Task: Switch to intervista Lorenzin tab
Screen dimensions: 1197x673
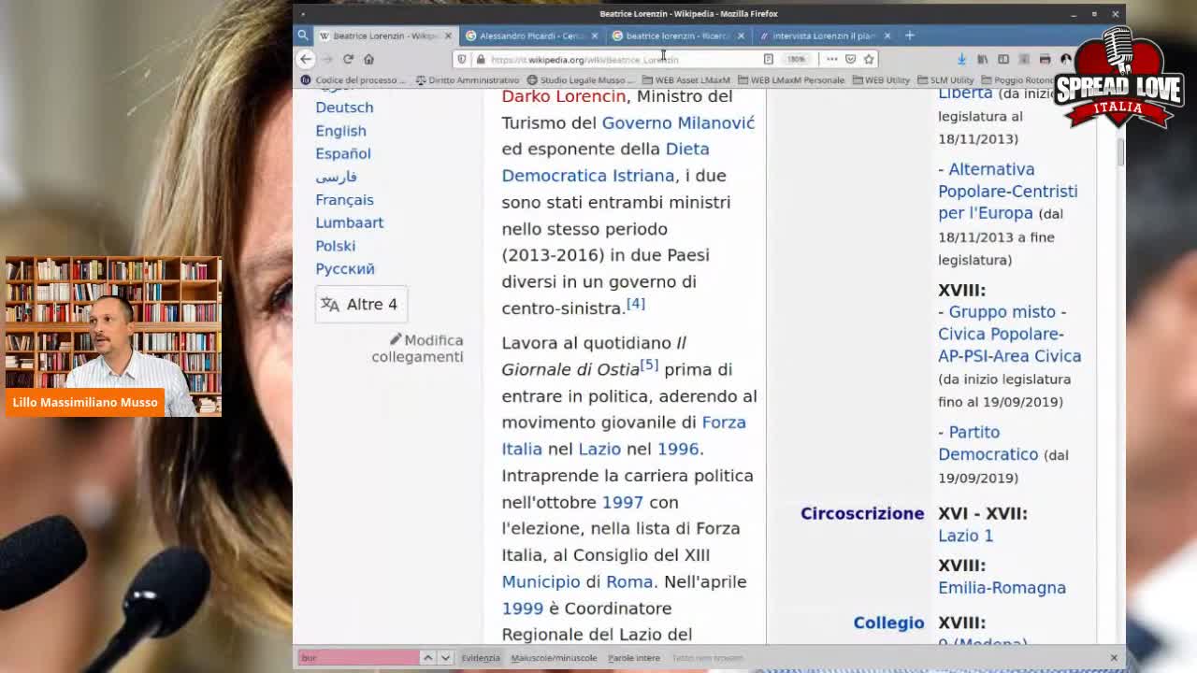Action: click(823, 36)
